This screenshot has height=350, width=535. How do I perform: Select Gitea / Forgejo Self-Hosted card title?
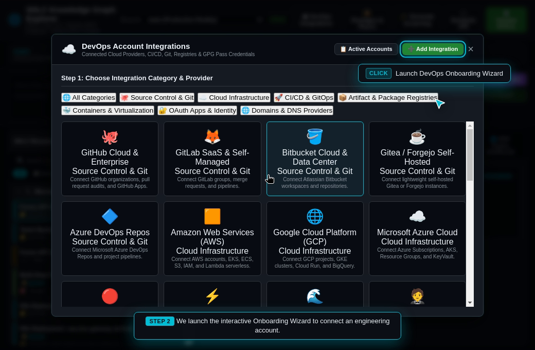417,157
